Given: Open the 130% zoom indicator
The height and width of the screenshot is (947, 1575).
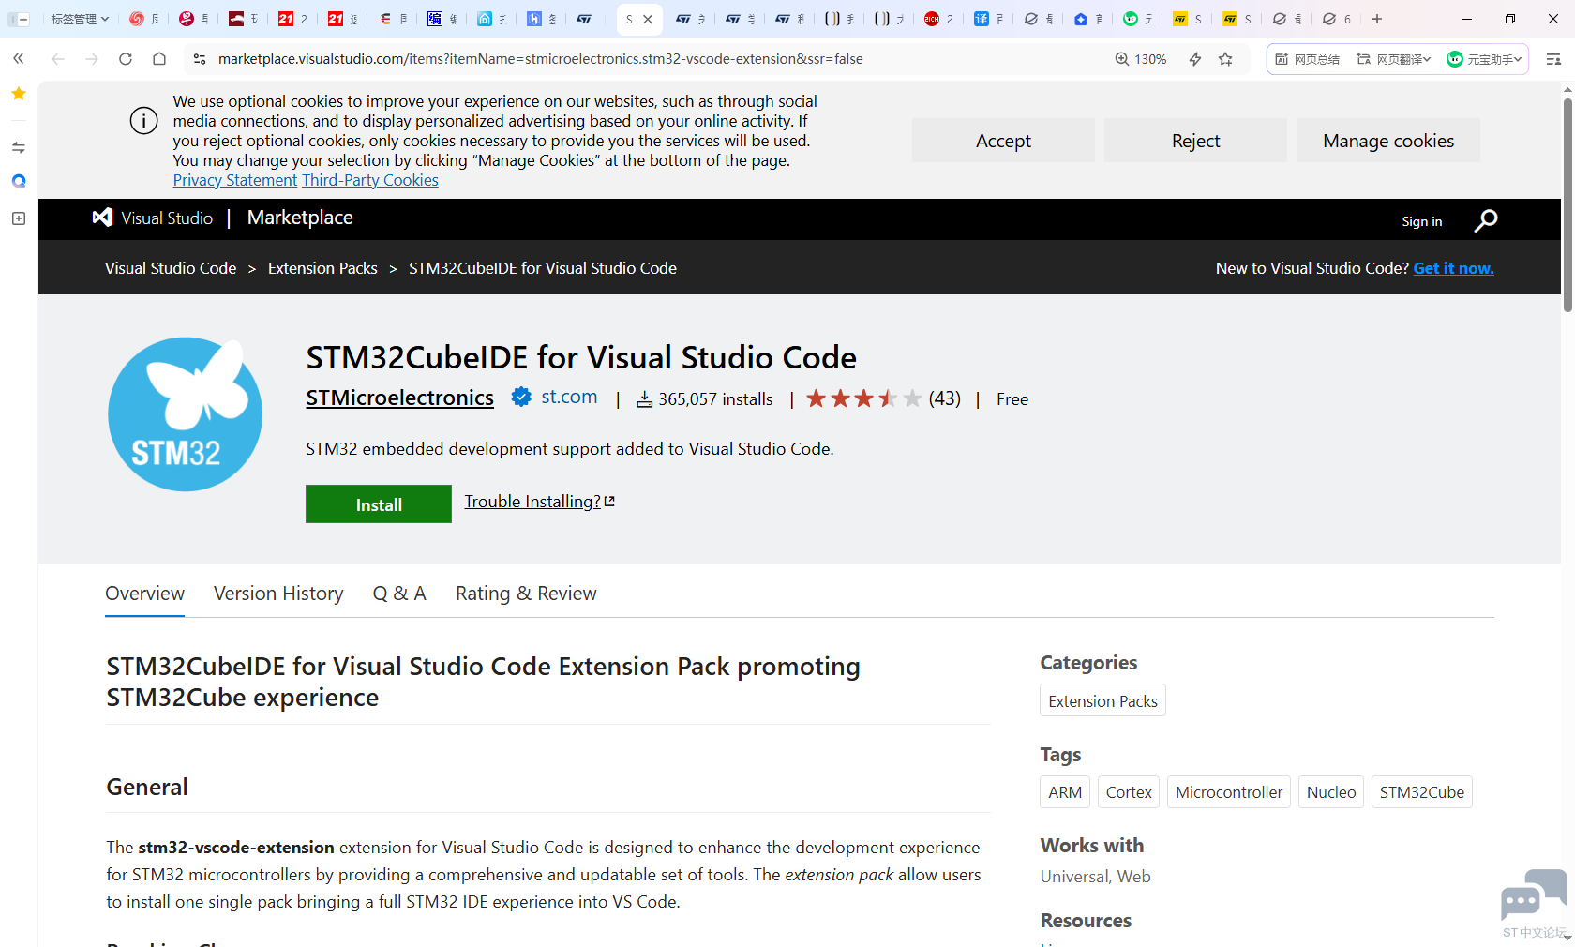Looking at the screenshot, I should click(1140, 59).
